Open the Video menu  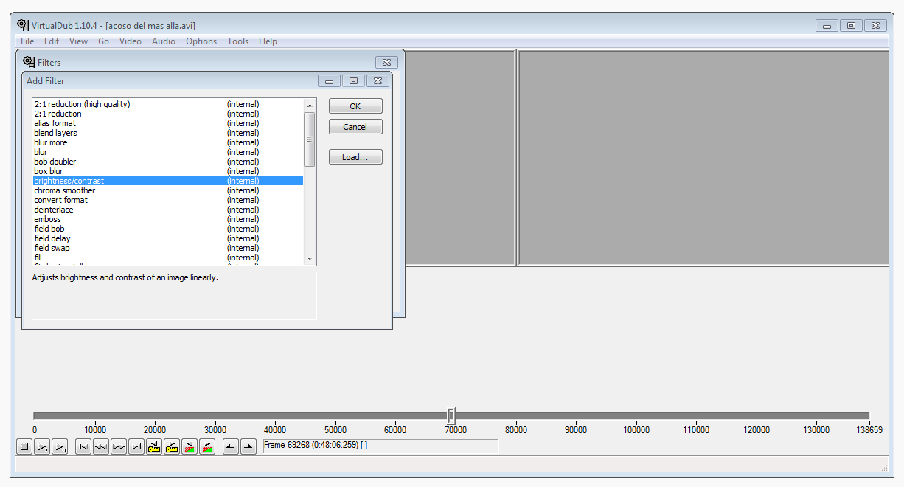click(130, 41)
